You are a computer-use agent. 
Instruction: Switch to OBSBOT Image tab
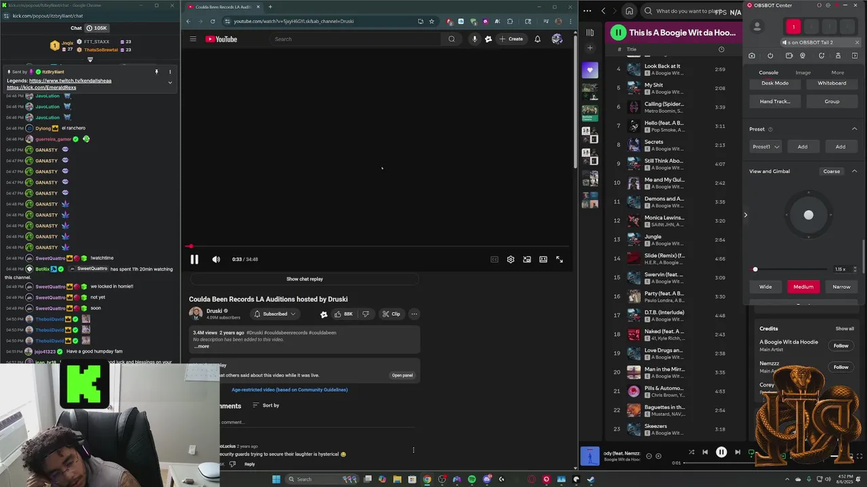point(803,72)
